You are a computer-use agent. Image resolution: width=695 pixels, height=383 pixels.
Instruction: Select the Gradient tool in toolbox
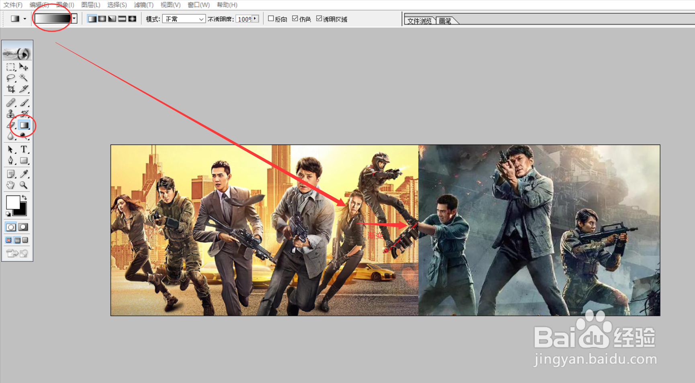click(24, 125)
